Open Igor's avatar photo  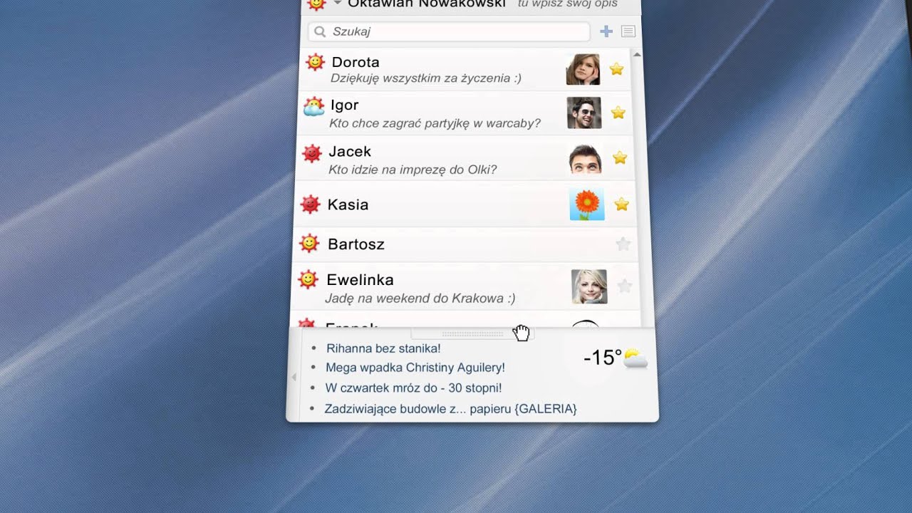pos(584,113)
